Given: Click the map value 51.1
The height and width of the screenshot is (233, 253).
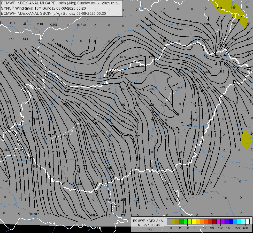Looking at the screenshot, I should pyautogui.click(x=23, y=103).
